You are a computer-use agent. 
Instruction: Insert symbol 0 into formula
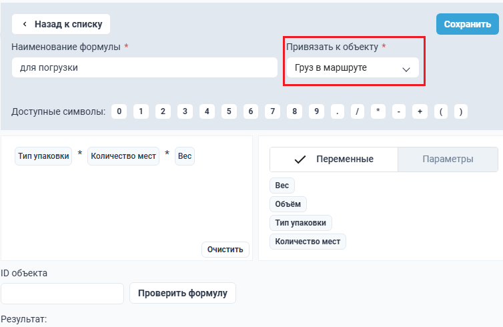click(x=119, y=111)
